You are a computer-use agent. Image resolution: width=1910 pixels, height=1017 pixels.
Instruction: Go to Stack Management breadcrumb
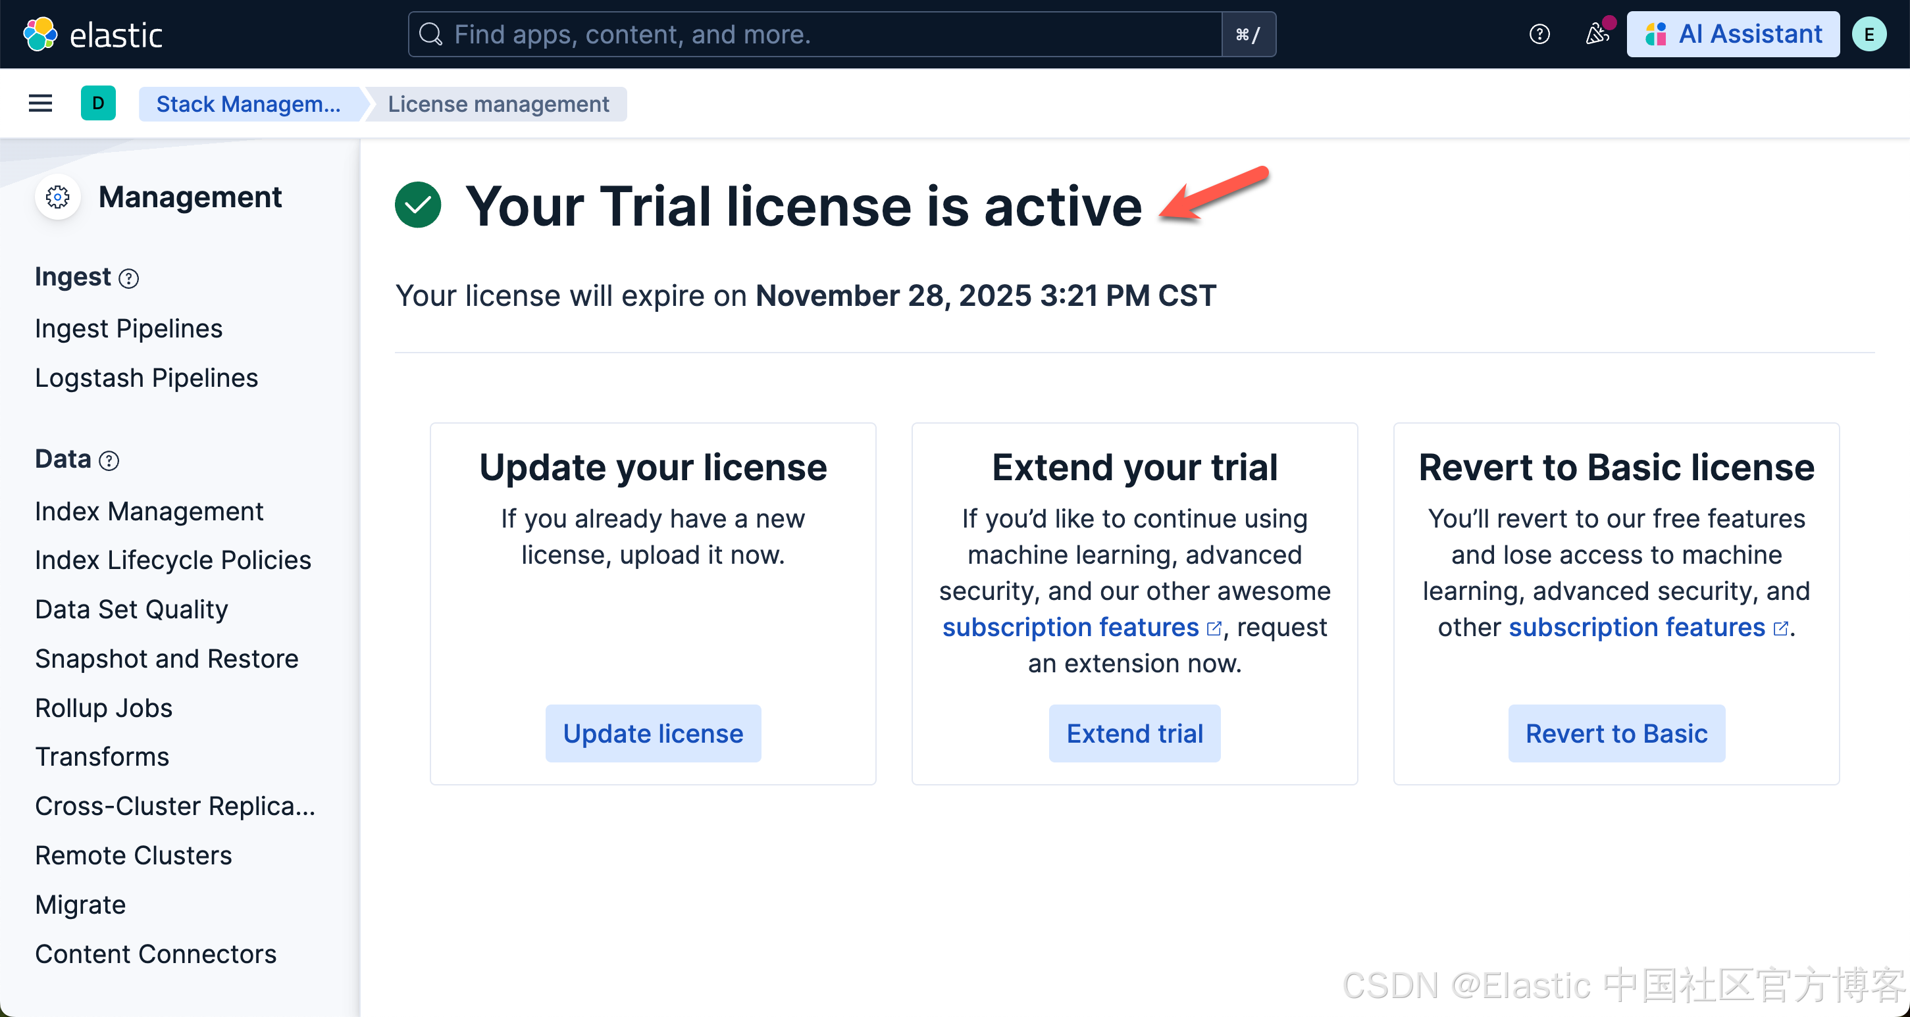click(248, 104)
